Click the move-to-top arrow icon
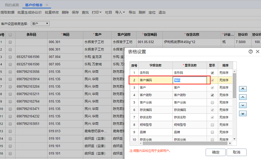The height and width of the screenshot is (159, 261). pyautogui.click(x=243, y=89)
